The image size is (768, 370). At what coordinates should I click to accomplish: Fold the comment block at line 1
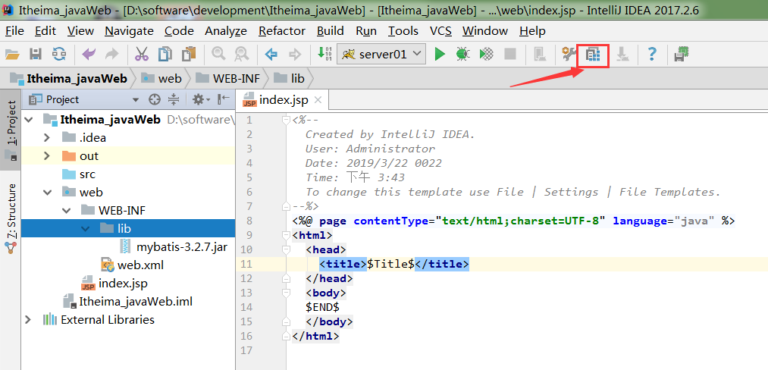tap(286, 120)
